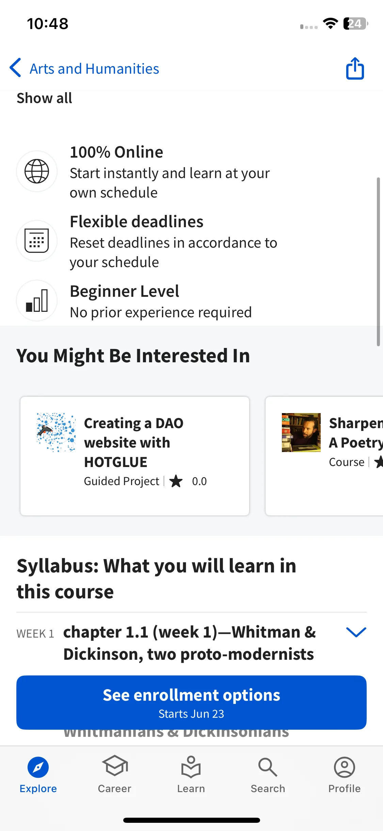Tap See enrollment options button
Viewport: 383px width, 831px height.
[191, 702]
